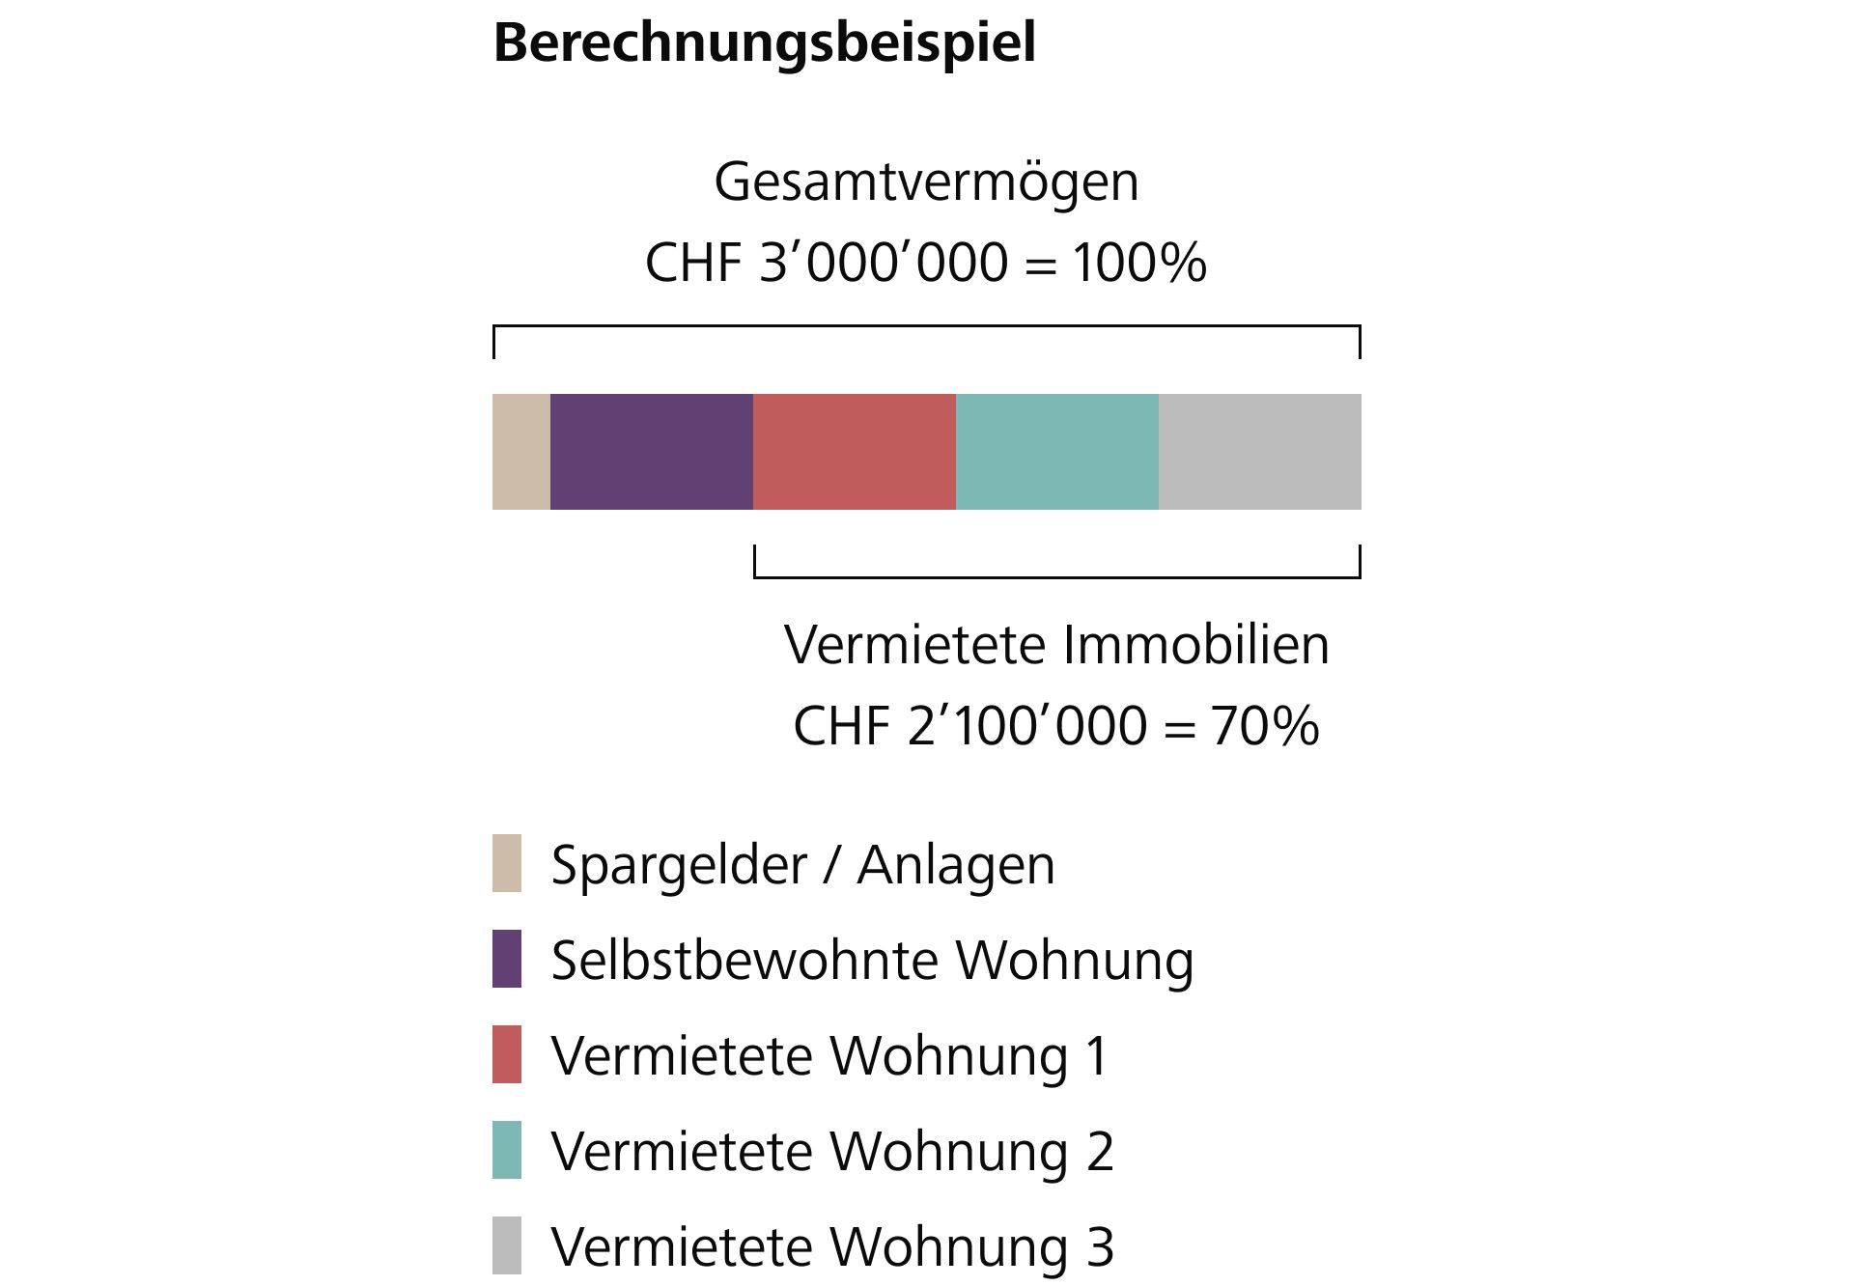Click the "Vermietete Wohnung 1" legend label
The height and width of the screenshot is (1286, 1854).
829,1055
